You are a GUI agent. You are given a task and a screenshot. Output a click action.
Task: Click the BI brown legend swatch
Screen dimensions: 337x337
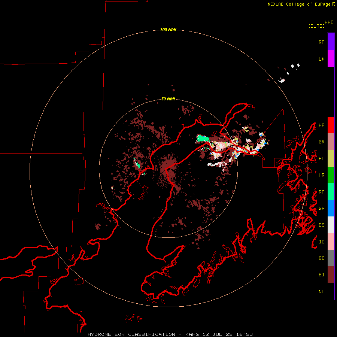[x=331, y=275]
